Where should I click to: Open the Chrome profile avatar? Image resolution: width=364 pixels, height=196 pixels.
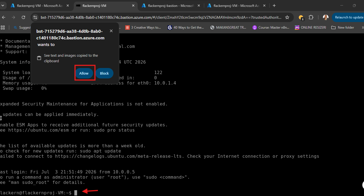coord(326,17)
